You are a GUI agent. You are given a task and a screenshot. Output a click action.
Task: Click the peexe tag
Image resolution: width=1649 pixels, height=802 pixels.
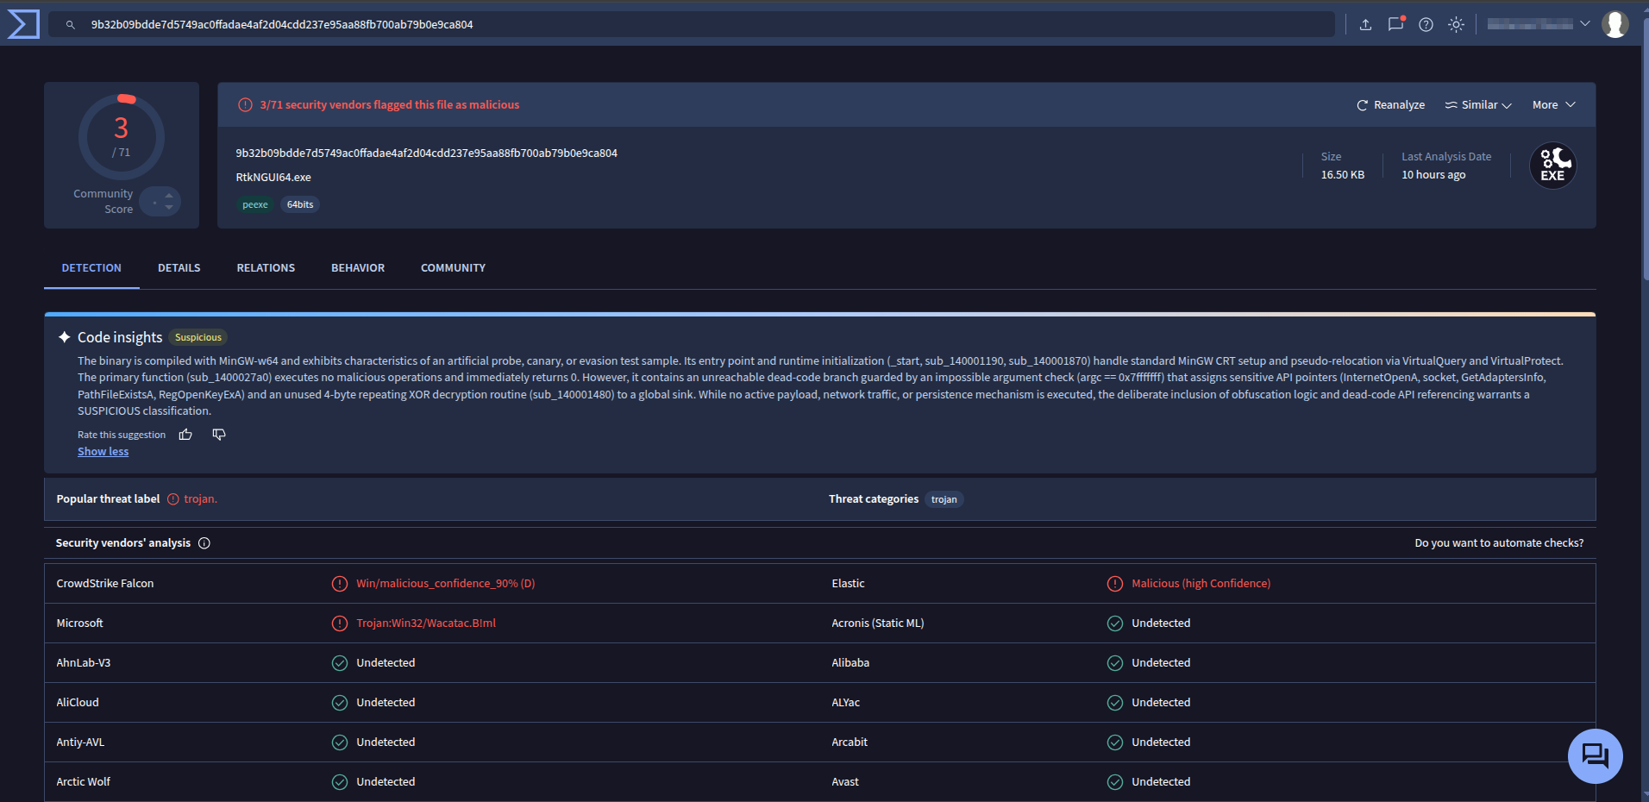(254, 204)
